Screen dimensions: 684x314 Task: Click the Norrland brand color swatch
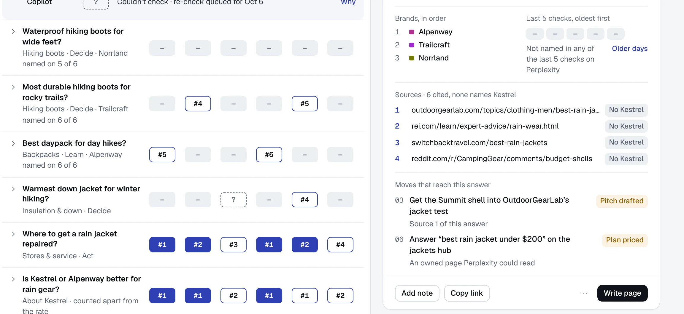click(412, 58)
